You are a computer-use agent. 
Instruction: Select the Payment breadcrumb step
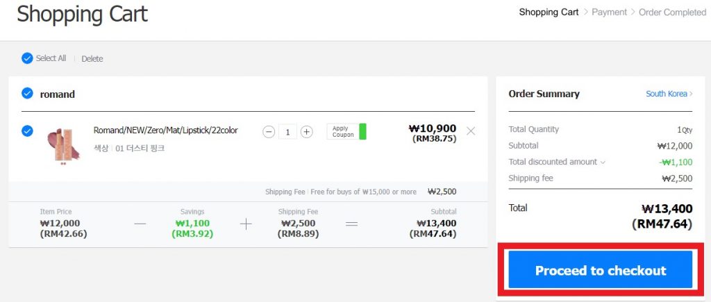(609, 12)
